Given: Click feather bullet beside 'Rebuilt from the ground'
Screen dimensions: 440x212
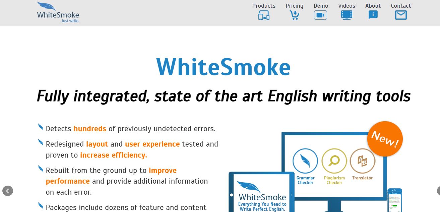Looking at the screenshot, I should pos(41,169).
